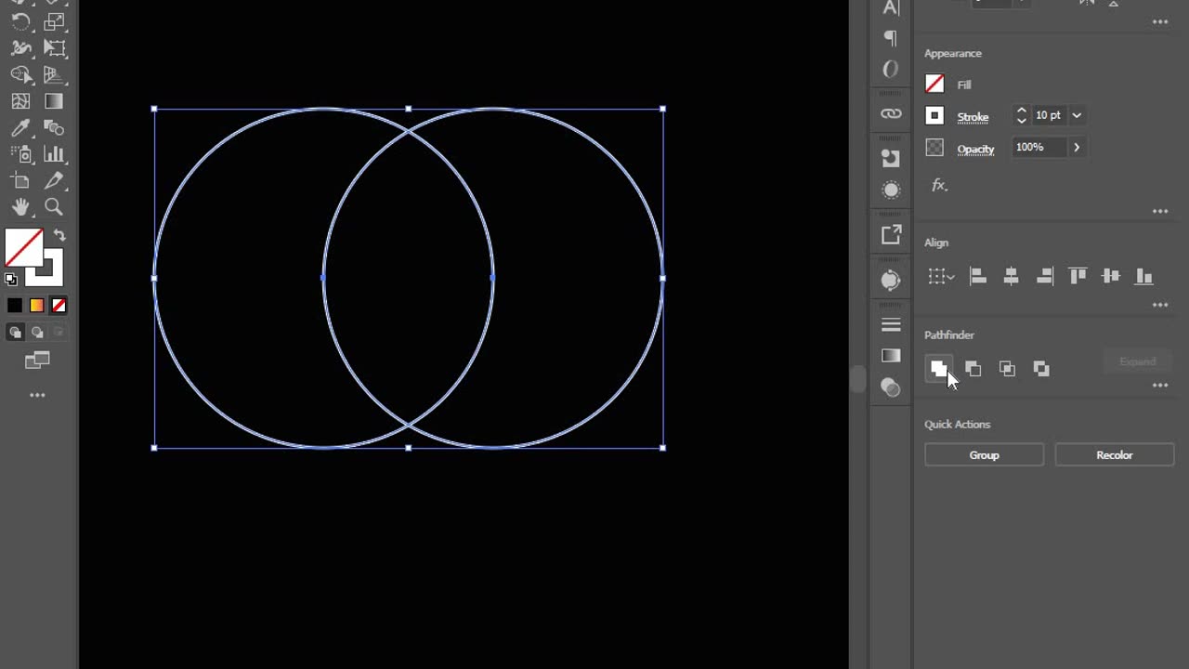Open the Links panel icon

(x=891, y=114)
